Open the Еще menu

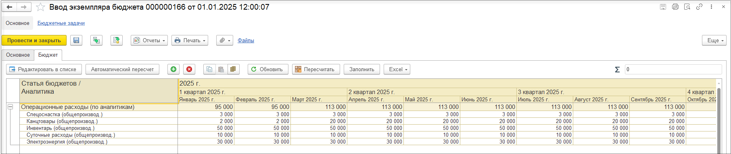click(x=714, y=40)
